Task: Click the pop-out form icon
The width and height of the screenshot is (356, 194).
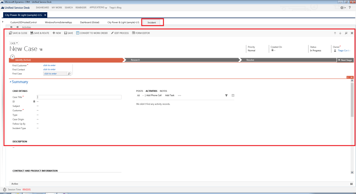Action: [x=346, y=33]
